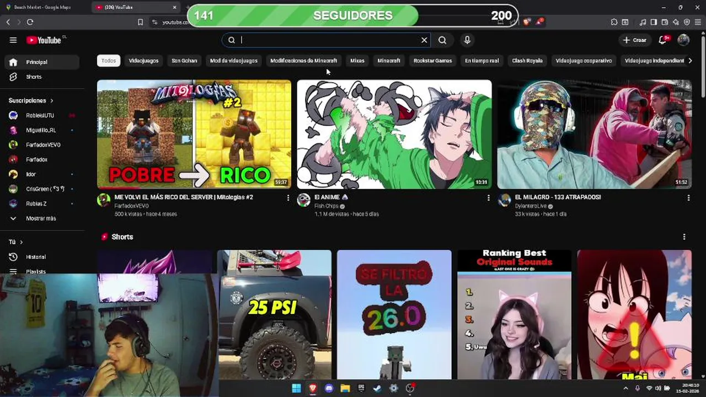706x397 pixels.
Task: Close the YouTube browser tab
Action: point(175,7)
